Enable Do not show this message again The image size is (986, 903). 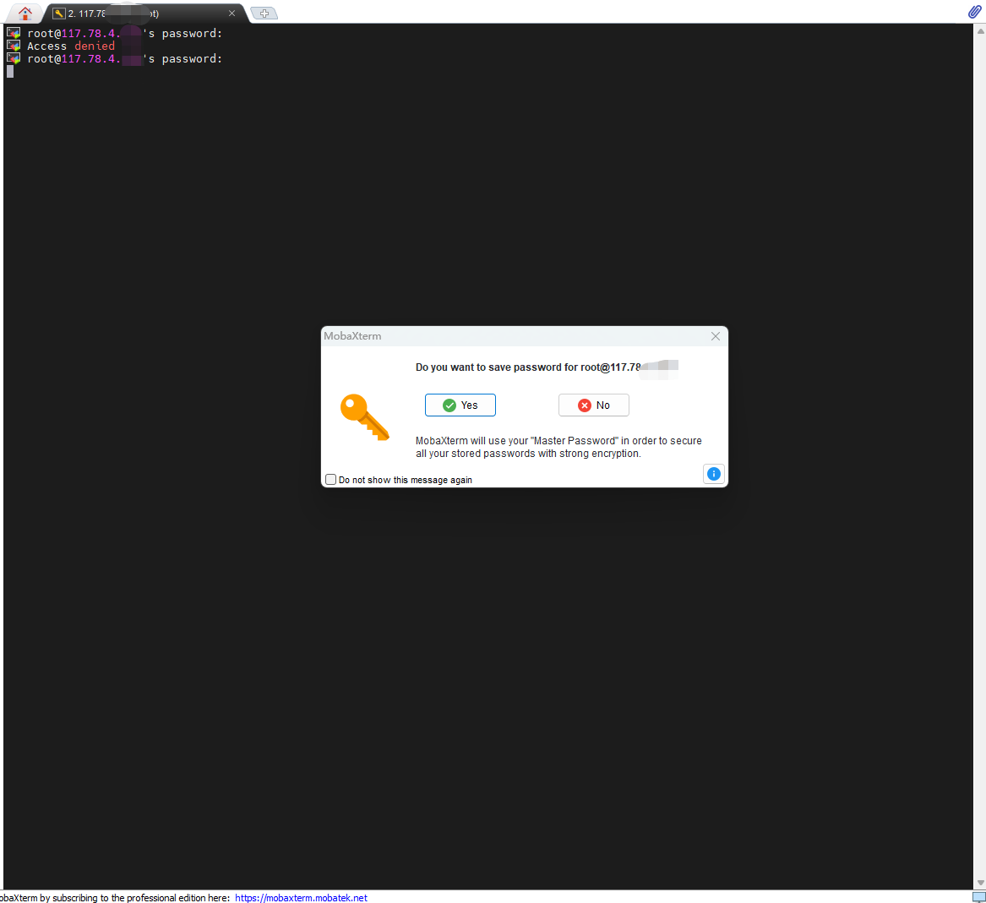[330, 479]
